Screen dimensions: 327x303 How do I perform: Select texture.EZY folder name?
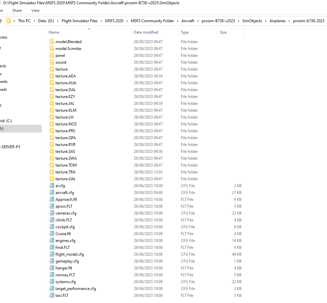click(65, 96)
